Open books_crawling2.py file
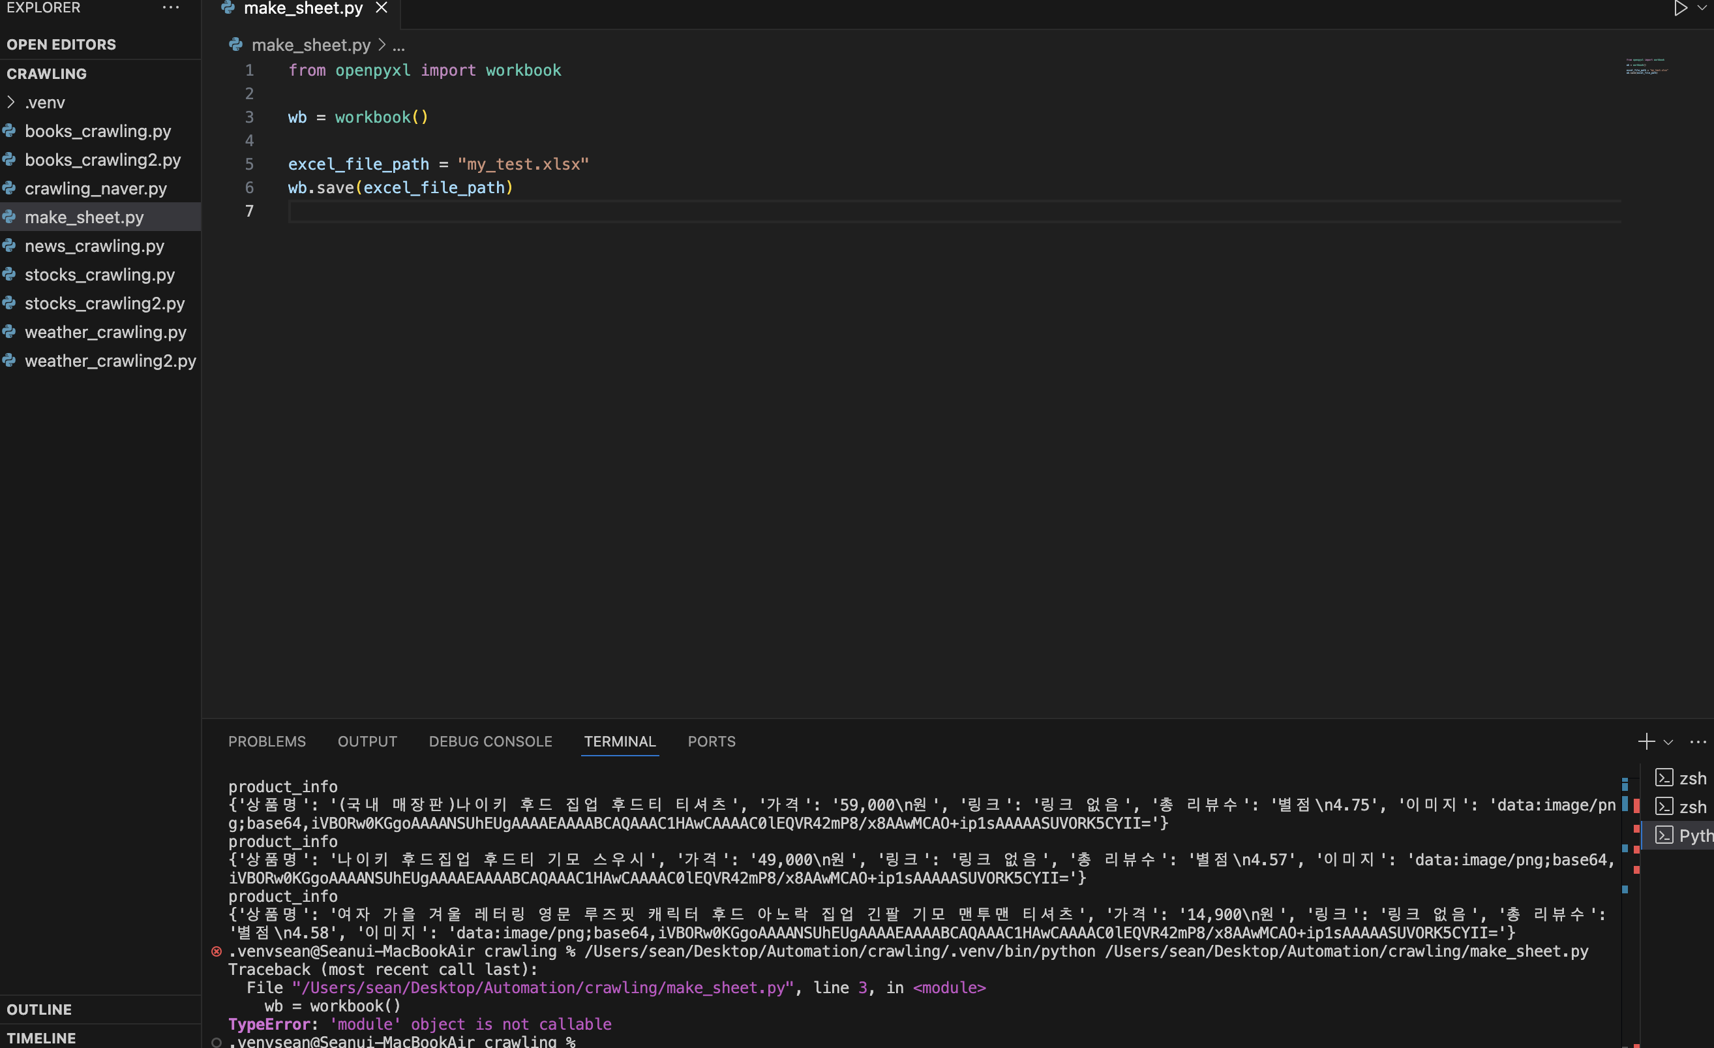Screen dimensions: 1714x1048 pyautogui.click(x=103, y=159)
